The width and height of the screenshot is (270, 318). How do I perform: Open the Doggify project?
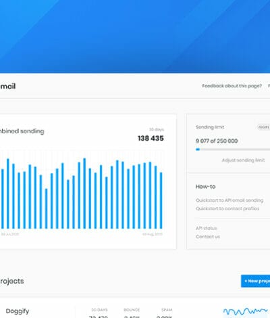coord(18,311)
